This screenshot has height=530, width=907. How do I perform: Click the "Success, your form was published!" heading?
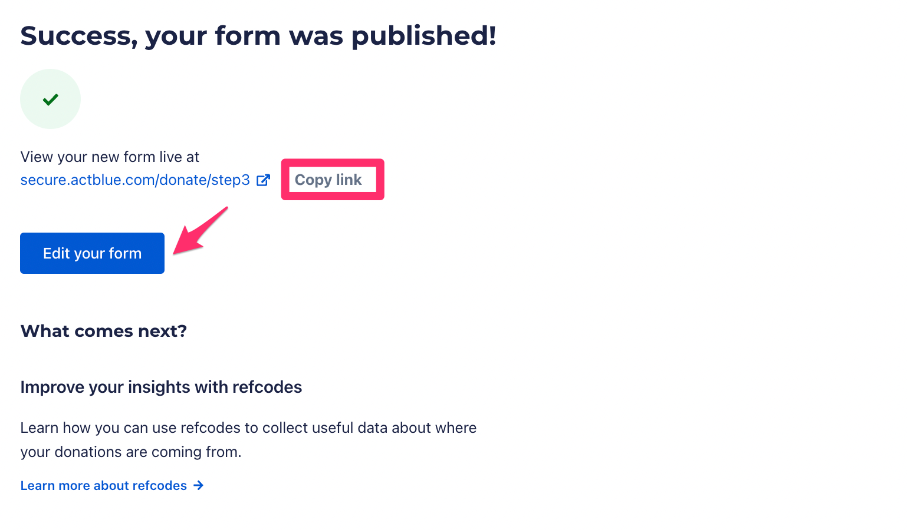point(258,35)
